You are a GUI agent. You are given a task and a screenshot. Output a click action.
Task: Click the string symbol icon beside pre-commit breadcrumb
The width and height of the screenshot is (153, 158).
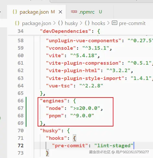pos(114,23)
